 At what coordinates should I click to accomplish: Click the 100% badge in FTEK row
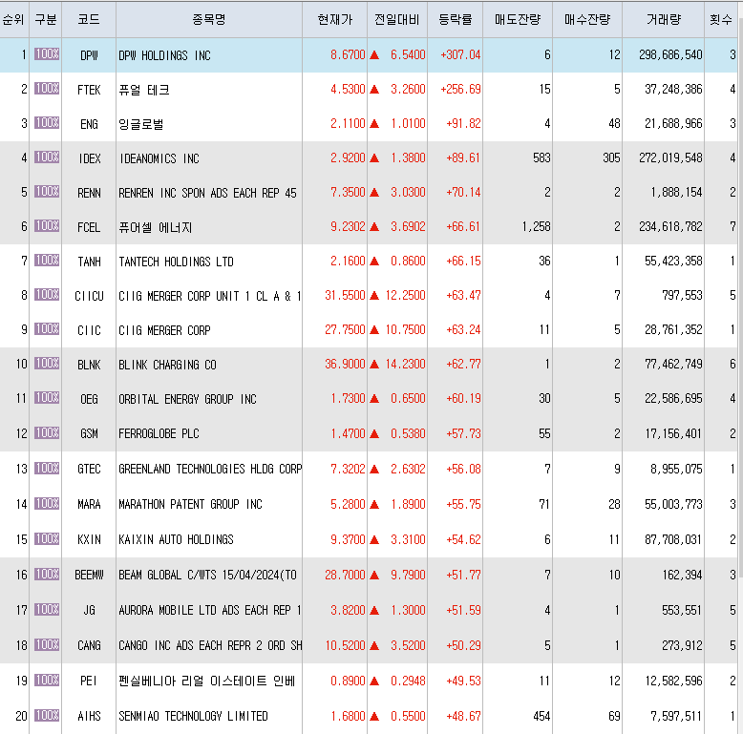click(x=47, y=88)
